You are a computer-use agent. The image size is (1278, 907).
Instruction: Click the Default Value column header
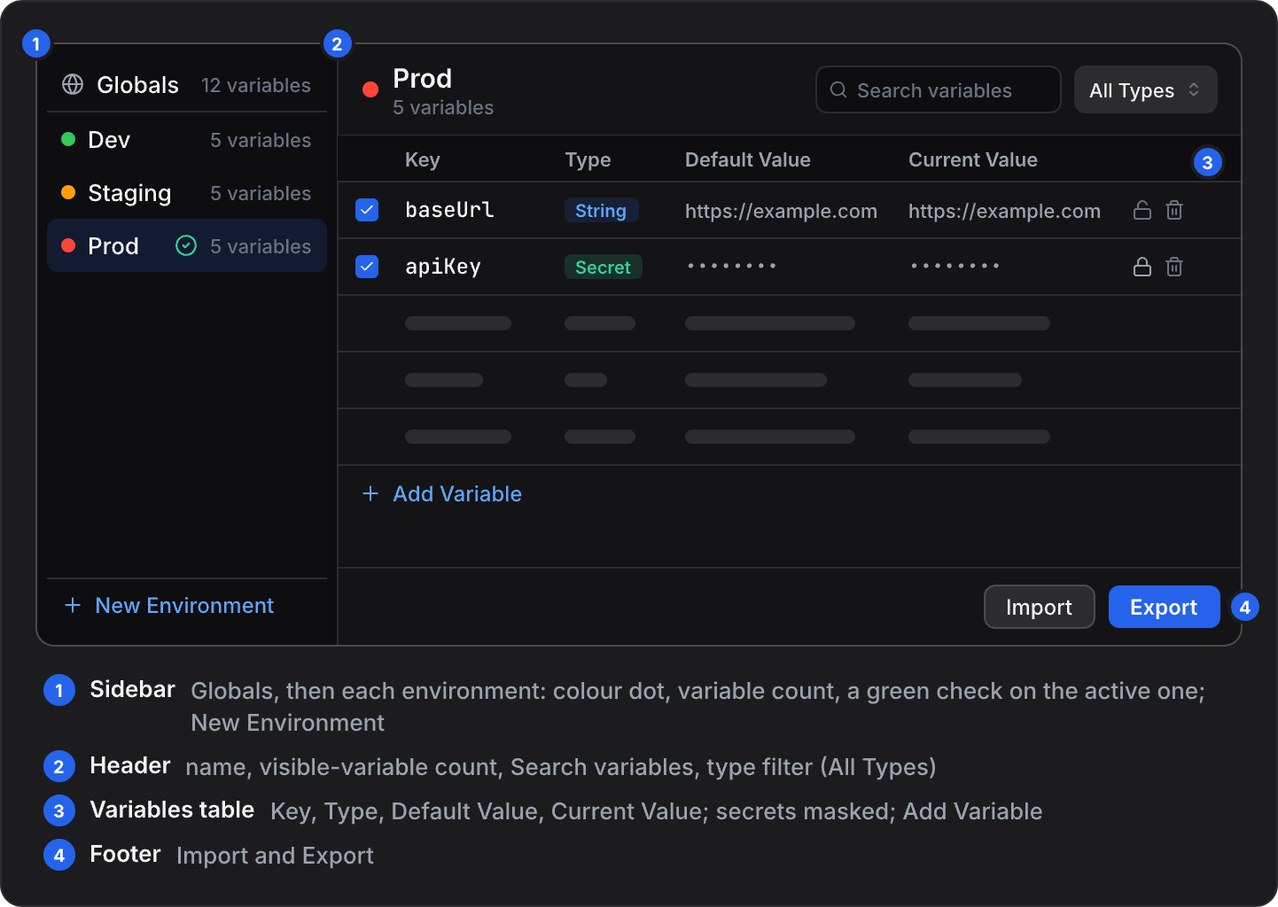coord(747,159)
